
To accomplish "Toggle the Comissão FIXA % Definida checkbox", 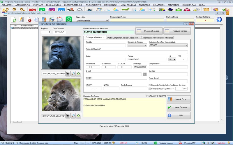I will point(150,89).
